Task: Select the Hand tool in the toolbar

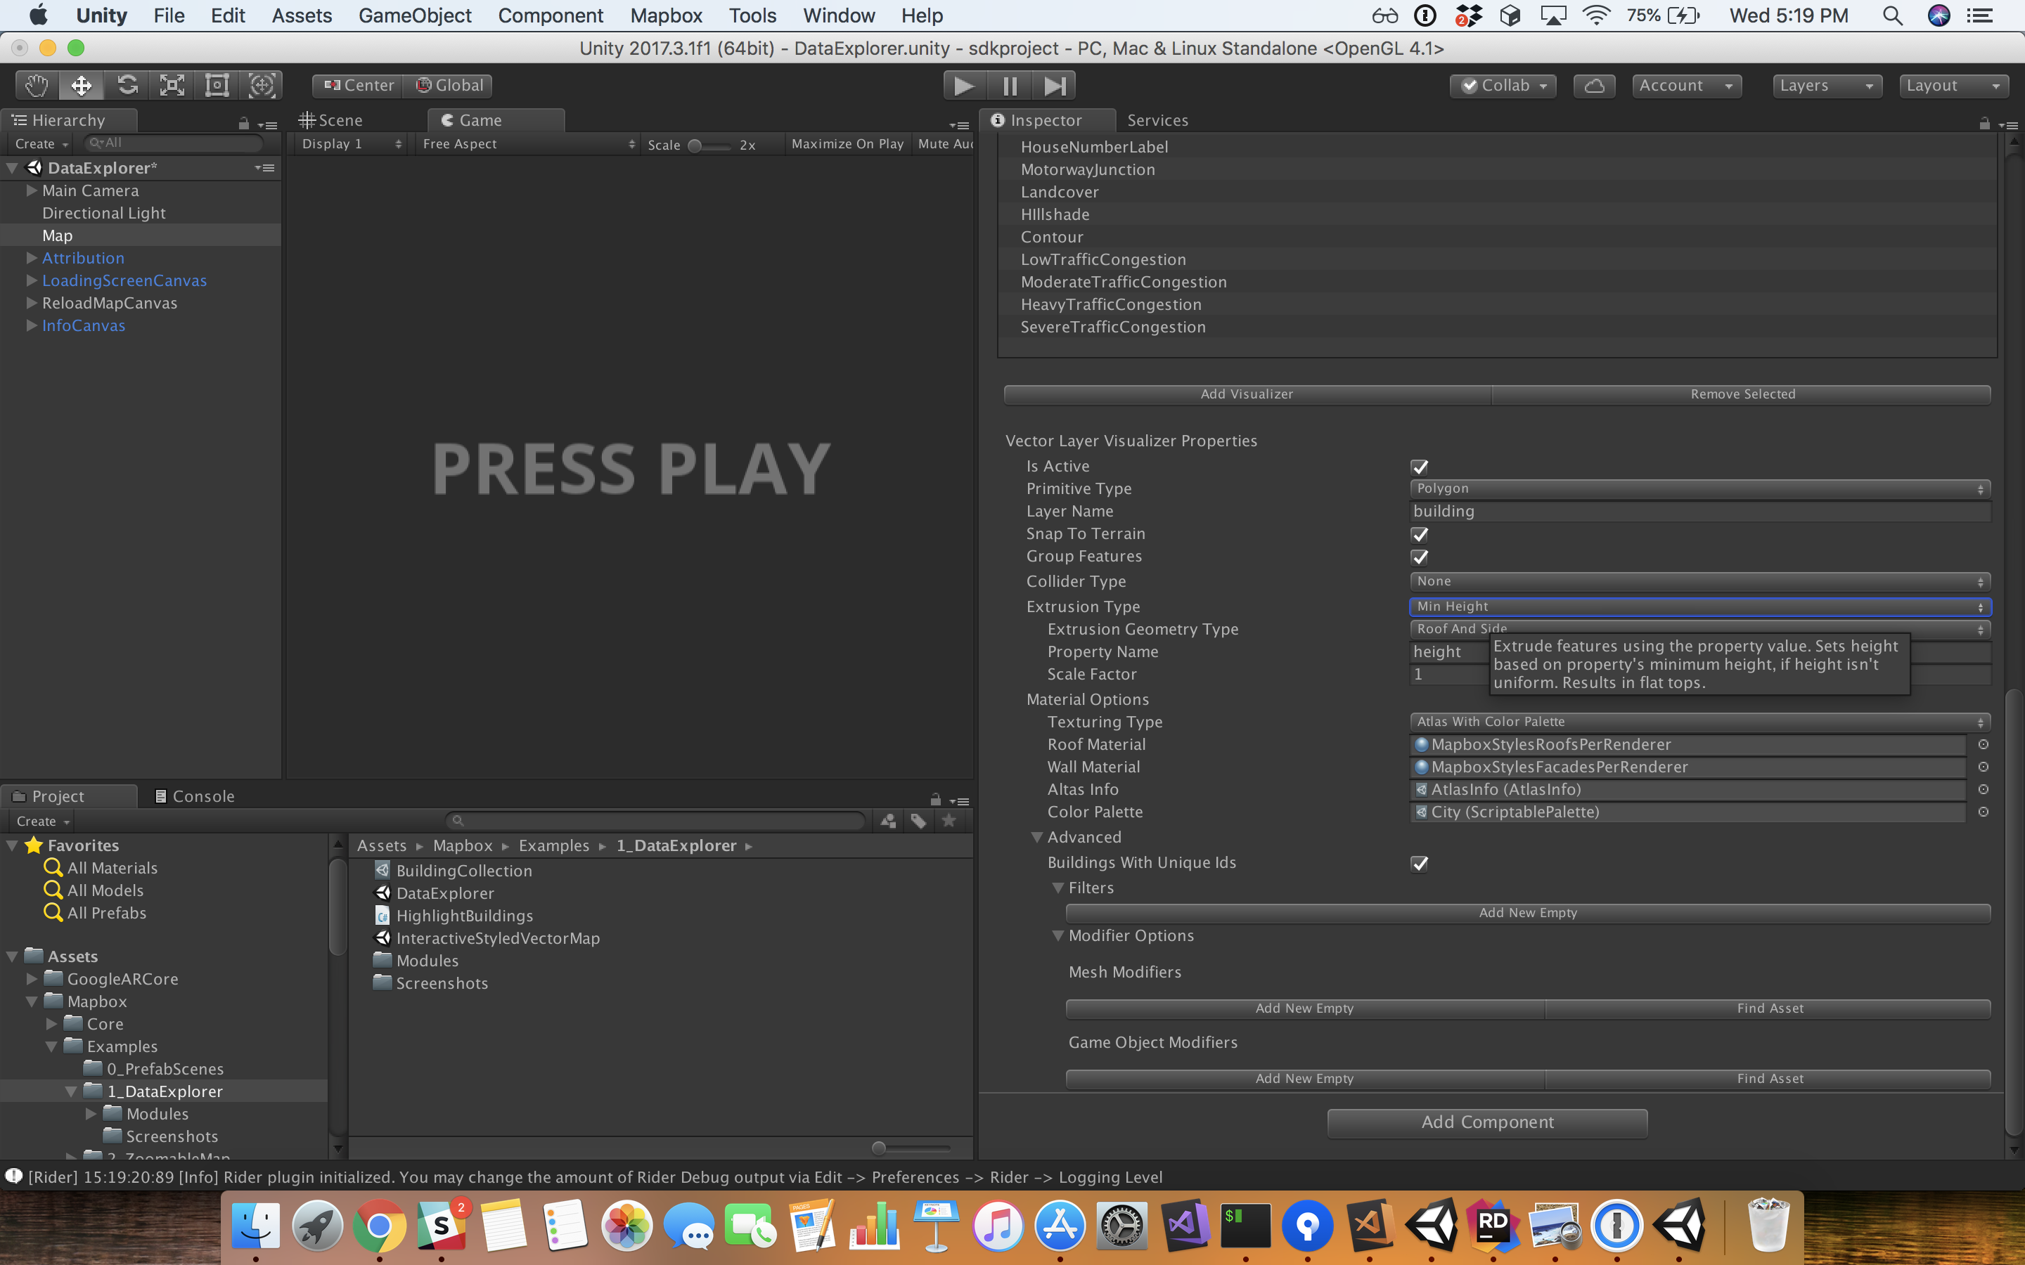Action: (35, 84)
